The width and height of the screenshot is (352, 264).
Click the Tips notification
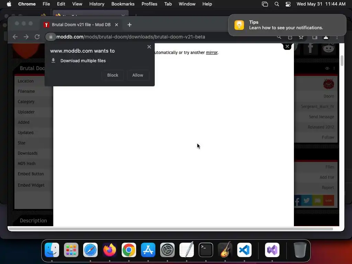287,25
